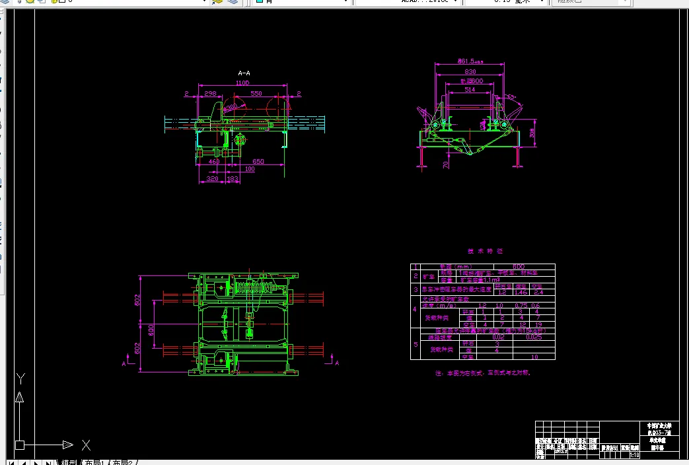Screen dimensions: 689x465
Task: Select the 中国矿业大学 title block text
Action: tap(659, 426)
